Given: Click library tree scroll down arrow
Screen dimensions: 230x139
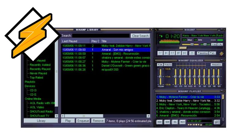Looking at the screenshot, I should point(56,116).
